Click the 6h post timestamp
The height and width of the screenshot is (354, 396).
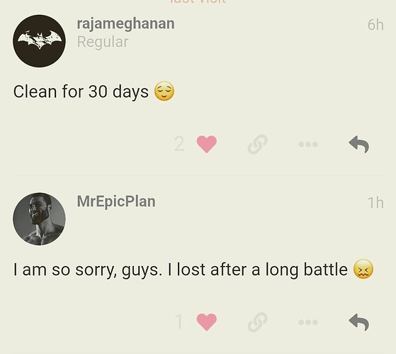point(375,25)
